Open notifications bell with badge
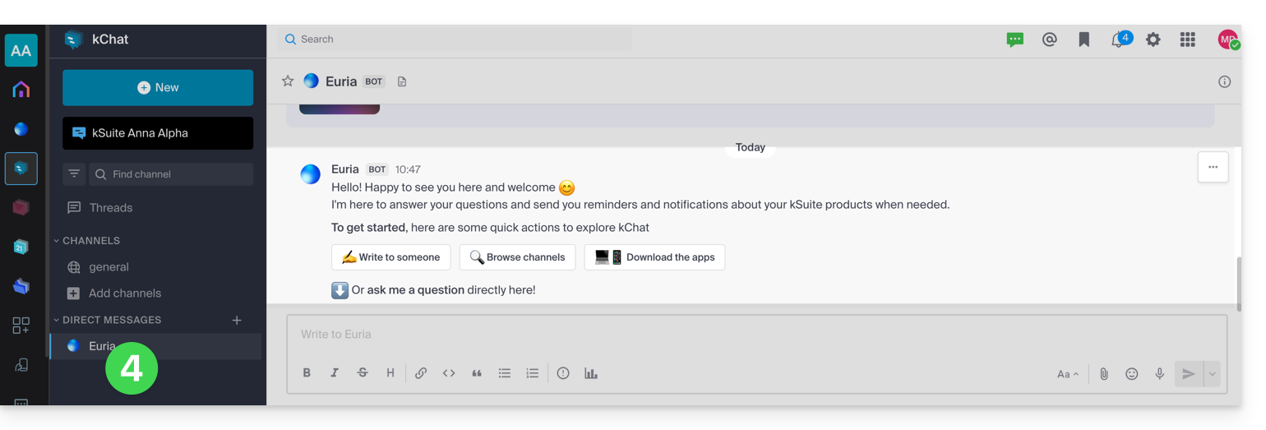Viewport: 1266px width, 430px height. pyautogui.click(x=1118, y=39)
